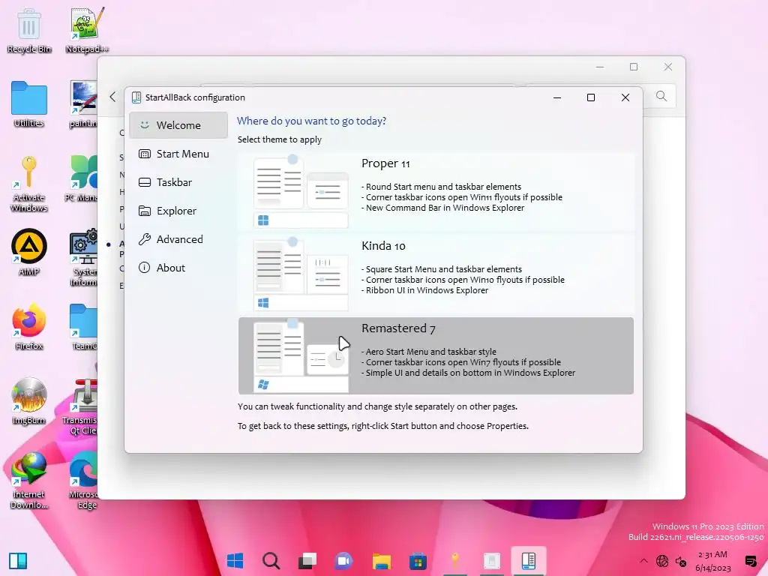Open Internet Download Manager desktop shortcut
The width and height of the screenshot is (768, 576).
[29, 480]
